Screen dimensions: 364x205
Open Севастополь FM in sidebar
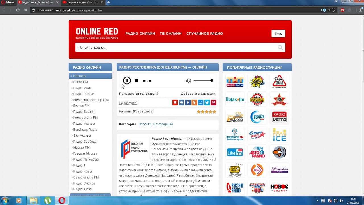[86, 177]
